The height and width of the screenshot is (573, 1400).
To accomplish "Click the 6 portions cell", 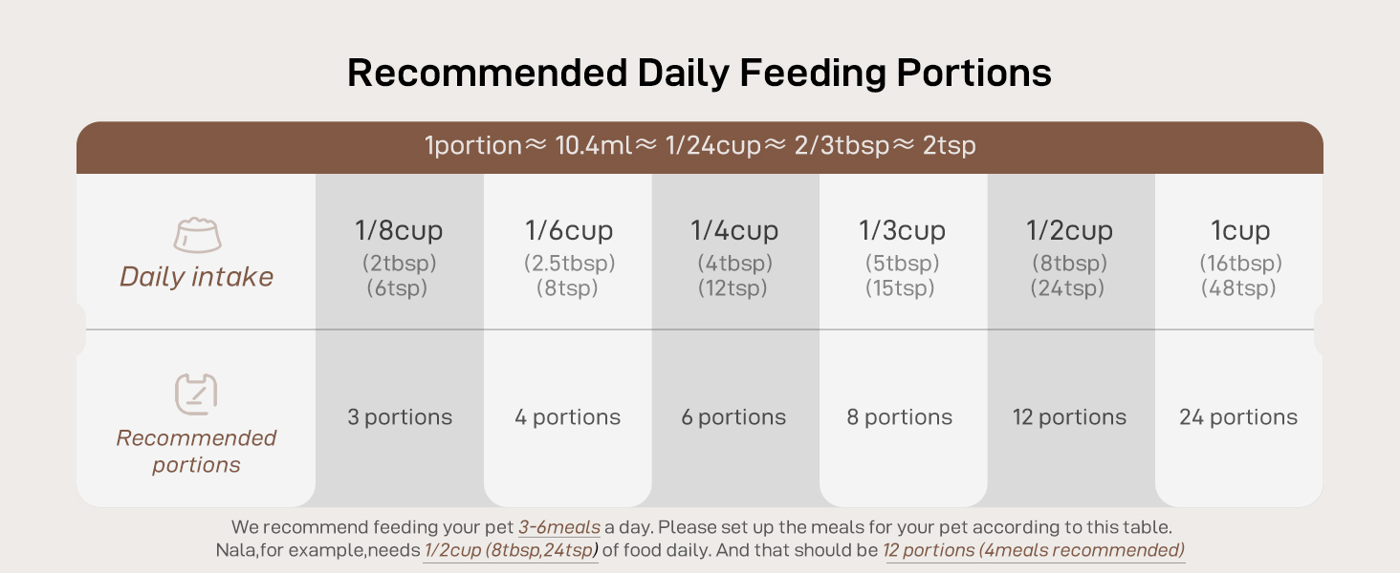I will pos(734,417).
